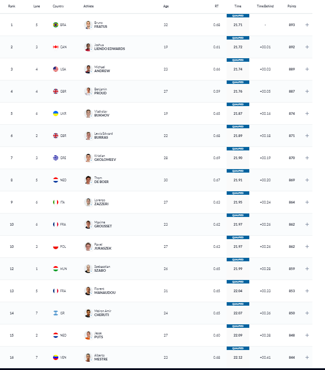Click the Time column header

point(238,7)
